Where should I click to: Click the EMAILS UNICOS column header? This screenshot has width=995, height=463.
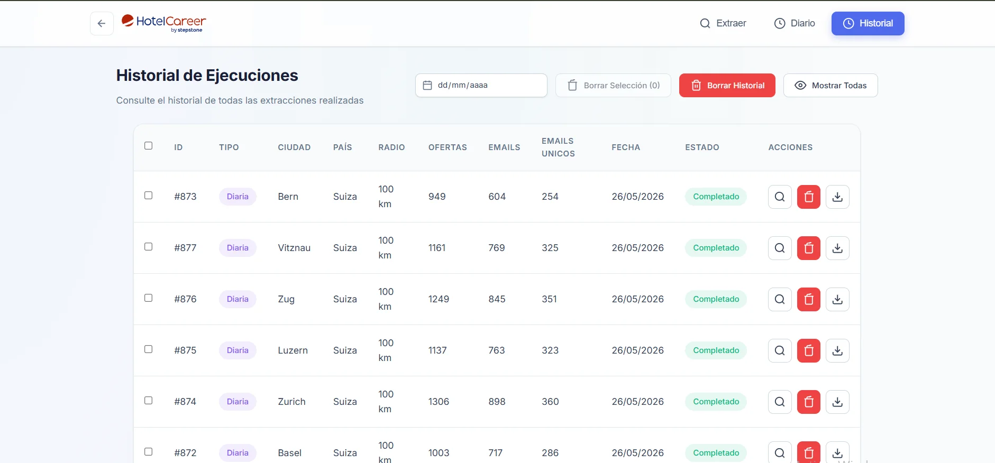pyautogui.click(x=558, y=147)
